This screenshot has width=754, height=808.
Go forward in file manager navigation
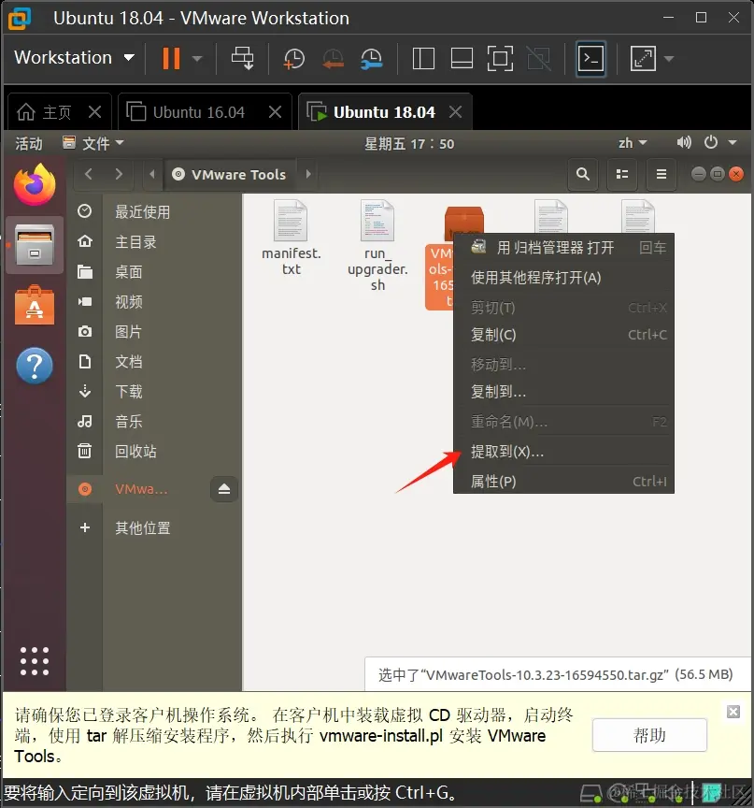click(x=119, y=174)
